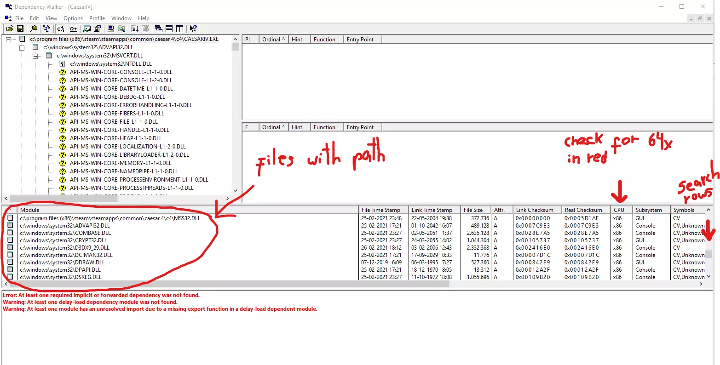Viewport: 720px width, 365px height.
Task: Toggle Full Paths display (c:\ icon)
Action: coord(61,29)
